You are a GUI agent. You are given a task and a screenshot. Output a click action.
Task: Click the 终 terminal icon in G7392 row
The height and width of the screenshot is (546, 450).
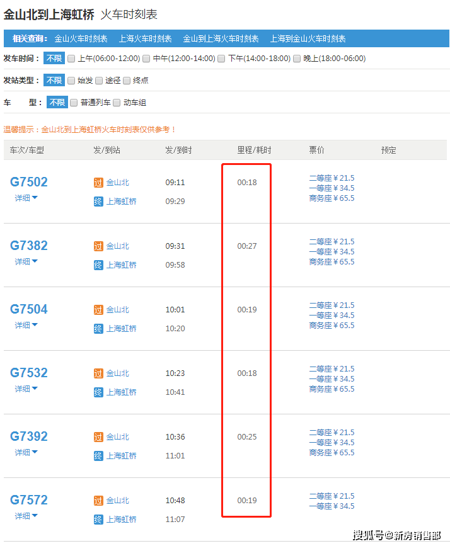98,456
